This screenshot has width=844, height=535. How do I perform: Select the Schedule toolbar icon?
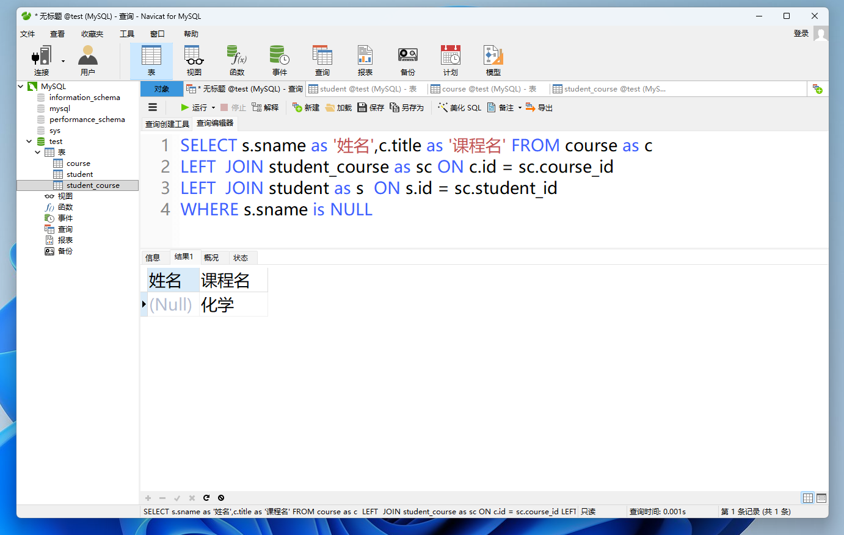click(x=451, y=60)
